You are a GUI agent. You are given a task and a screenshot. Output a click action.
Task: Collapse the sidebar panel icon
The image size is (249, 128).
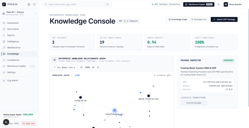pyautogui.click(x=34, y=4)
